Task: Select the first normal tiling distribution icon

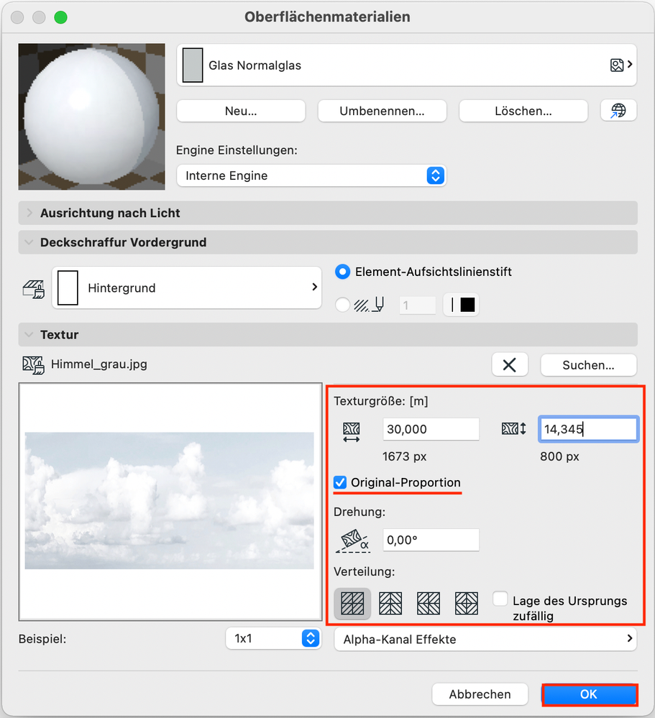Action: [x=352, y=604]
